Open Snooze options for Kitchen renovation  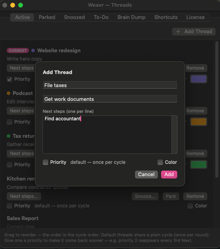tap(145, 196)
